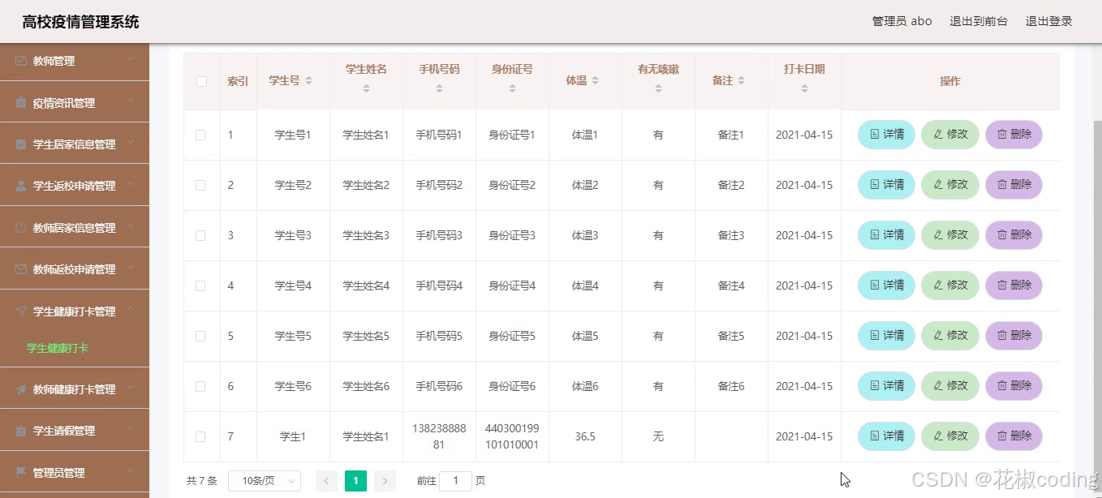The width and height of the screenshot is (1102, 498).
Task: Expand 教师管理 with its chevron
Action: (x=130, y=60)
